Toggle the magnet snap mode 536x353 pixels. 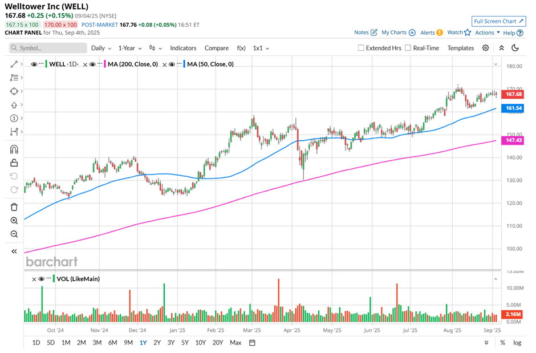point(14,149)
